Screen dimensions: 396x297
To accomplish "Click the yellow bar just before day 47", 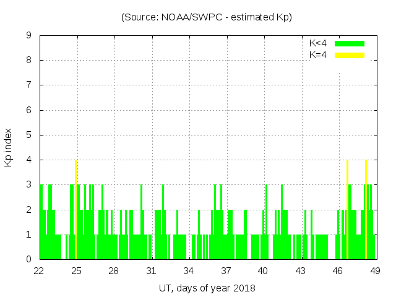I will 347,210.
